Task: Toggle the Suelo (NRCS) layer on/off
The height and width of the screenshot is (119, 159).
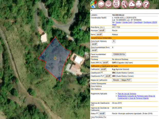Action: coord(105,63)
